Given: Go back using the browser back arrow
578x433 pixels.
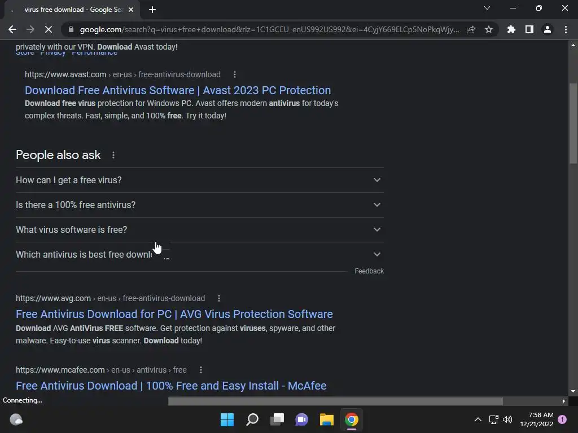Looking at the screenshot, I should tap(12, 29).
